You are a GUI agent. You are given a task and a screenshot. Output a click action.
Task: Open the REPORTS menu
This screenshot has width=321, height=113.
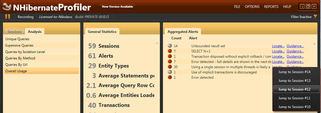271,7
